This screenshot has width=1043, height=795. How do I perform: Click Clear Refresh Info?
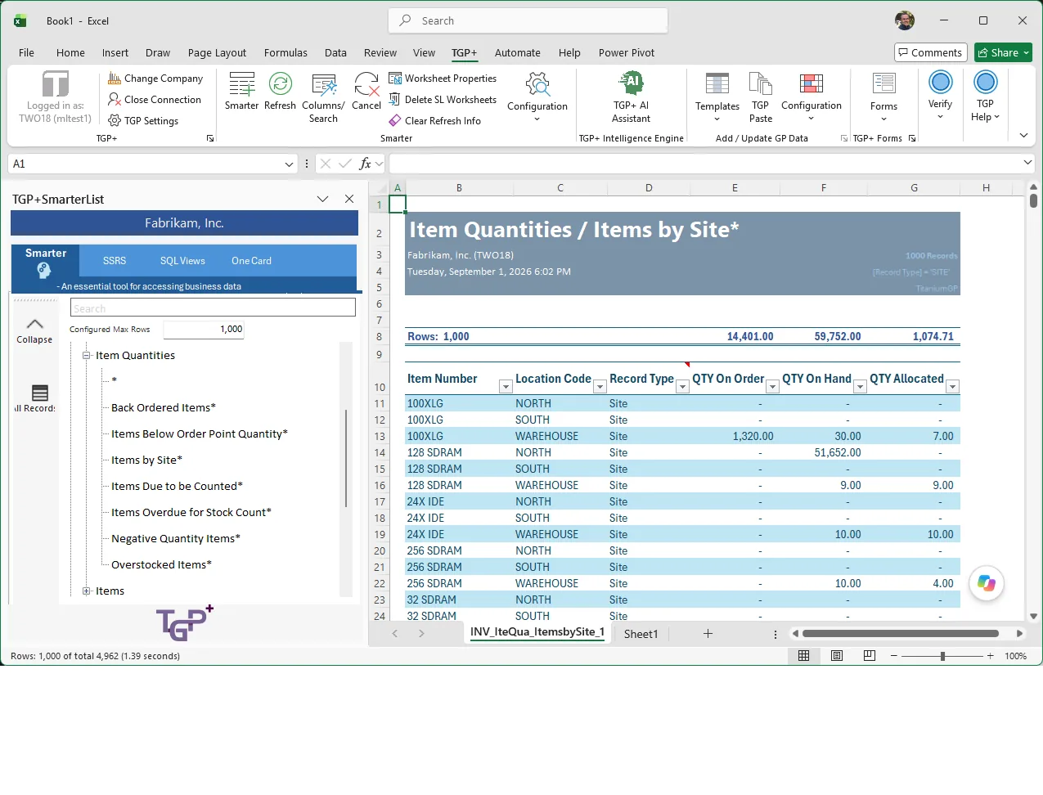point(434,121)
